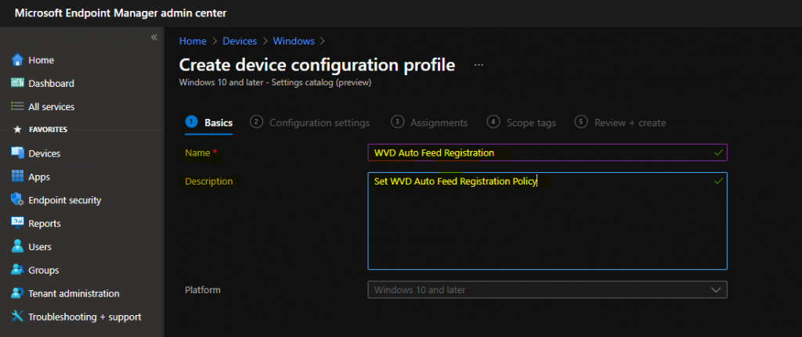Click the Create device configuration profile heading
Viewport: 802px width, 337px height.
click(x=317, y=66)
